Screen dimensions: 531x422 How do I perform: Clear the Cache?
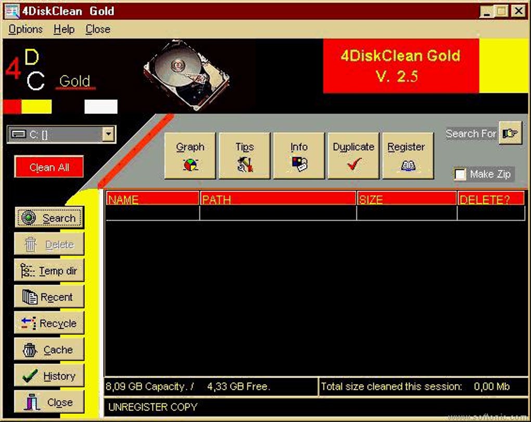(x=49, y=350)
